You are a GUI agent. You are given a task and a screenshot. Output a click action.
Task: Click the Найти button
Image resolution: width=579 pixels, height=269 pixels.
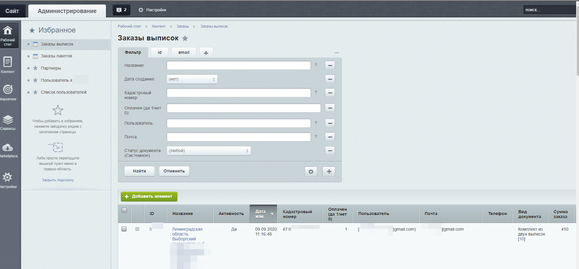pyautogui.click(x=139, y=171)
